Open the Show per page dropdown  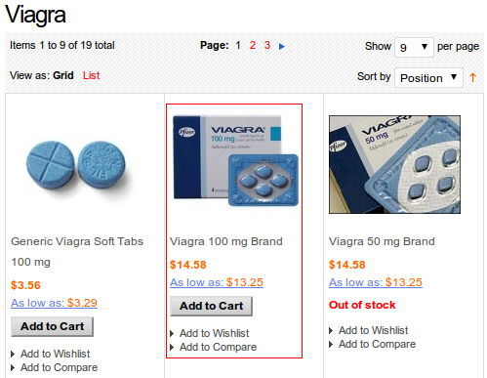click(414, 47)
